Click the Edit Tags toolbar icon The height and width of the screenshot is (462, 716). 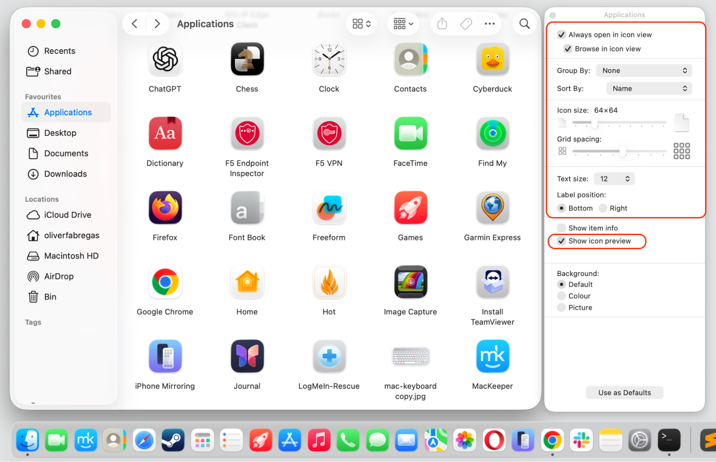click(466, 24)
